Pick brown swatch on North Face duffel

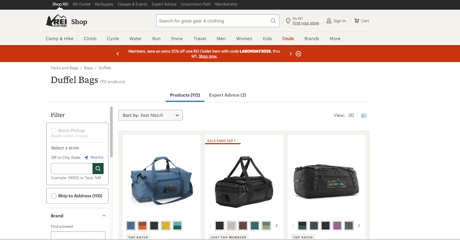[x=243, y=226]
